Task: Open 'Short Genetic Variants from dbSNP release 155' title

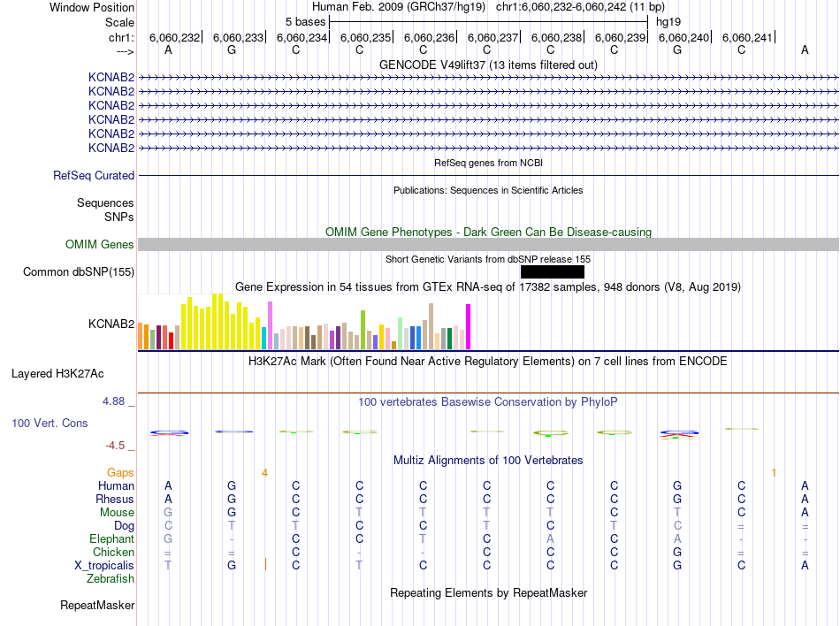Action: pyautogui.click(x=488, y=259)
